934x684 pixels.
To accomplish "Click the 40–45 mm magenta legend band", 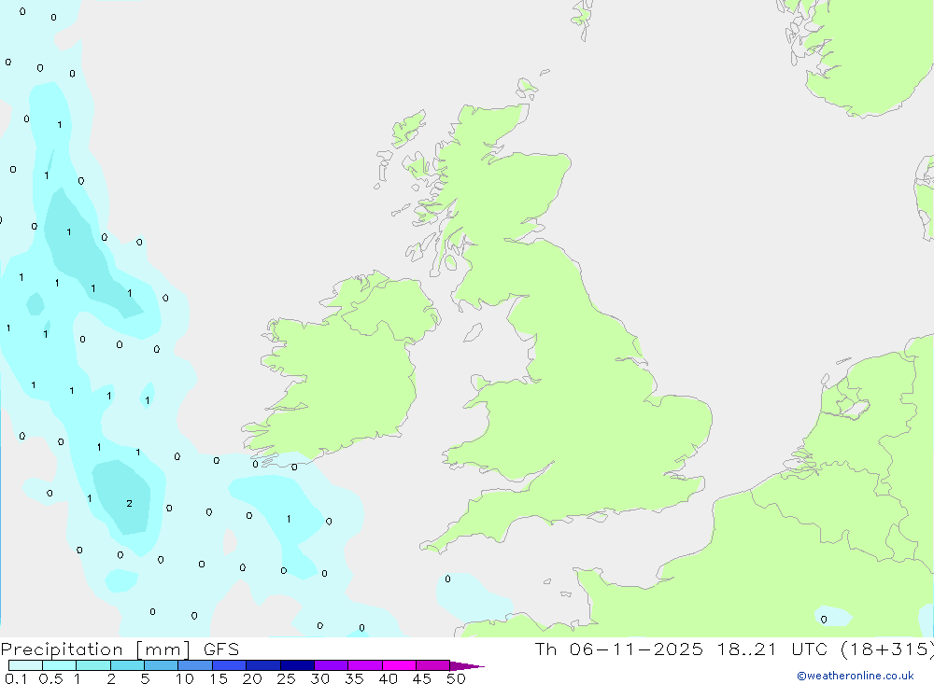I will [399, 665].
